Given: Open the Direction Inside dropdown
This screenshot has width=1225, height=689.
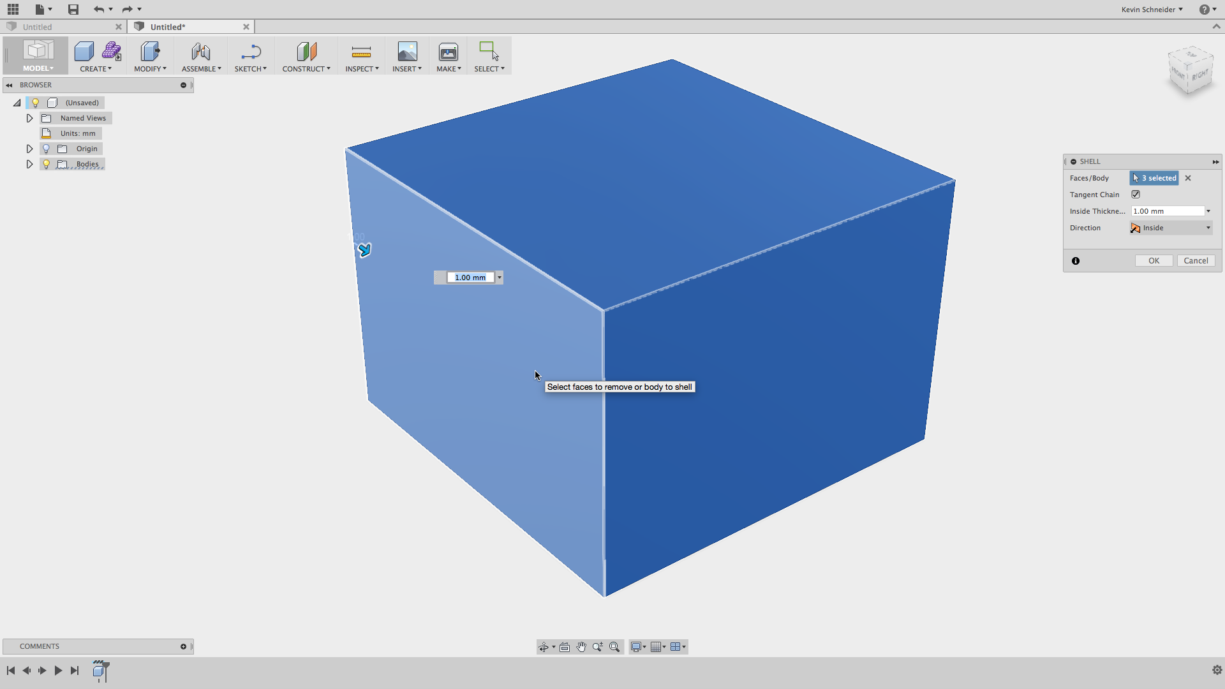Looking at the screenshot, I should pyautogui.click(x=1171, y=228).
